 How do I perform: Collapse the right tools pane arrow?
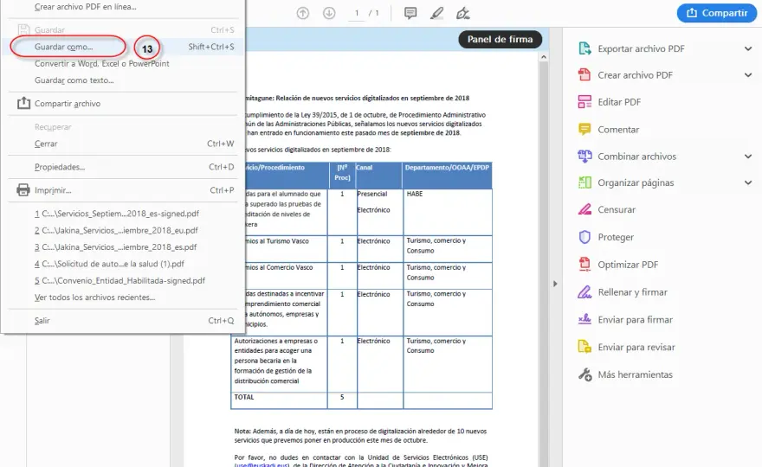click(x=555, y=284)
